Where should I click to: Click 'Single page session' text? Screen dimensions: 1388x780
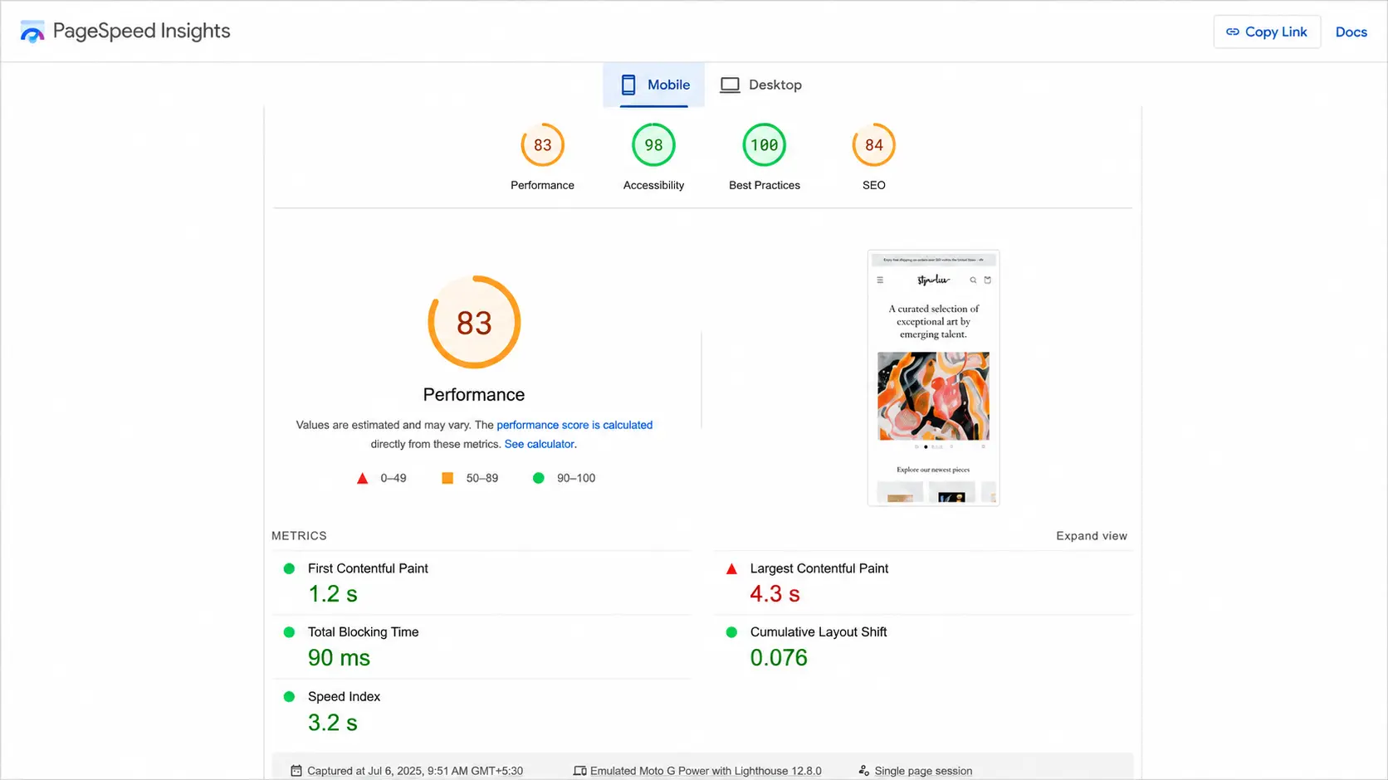(923, 771)
